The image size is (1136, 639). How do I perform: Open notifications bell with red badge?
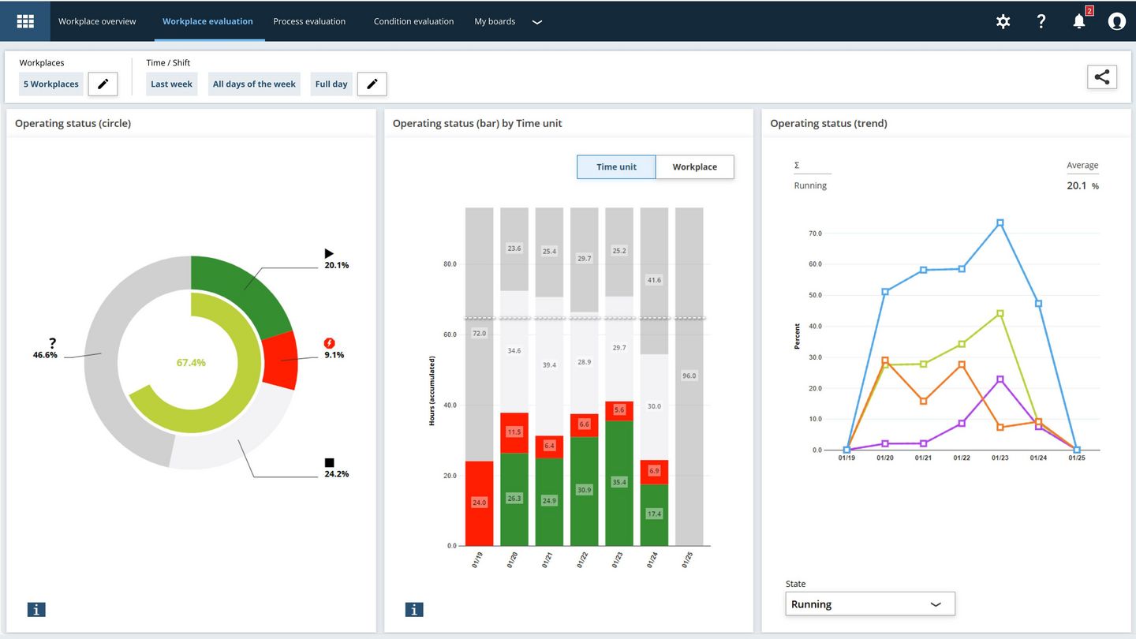pos(1079,21)
